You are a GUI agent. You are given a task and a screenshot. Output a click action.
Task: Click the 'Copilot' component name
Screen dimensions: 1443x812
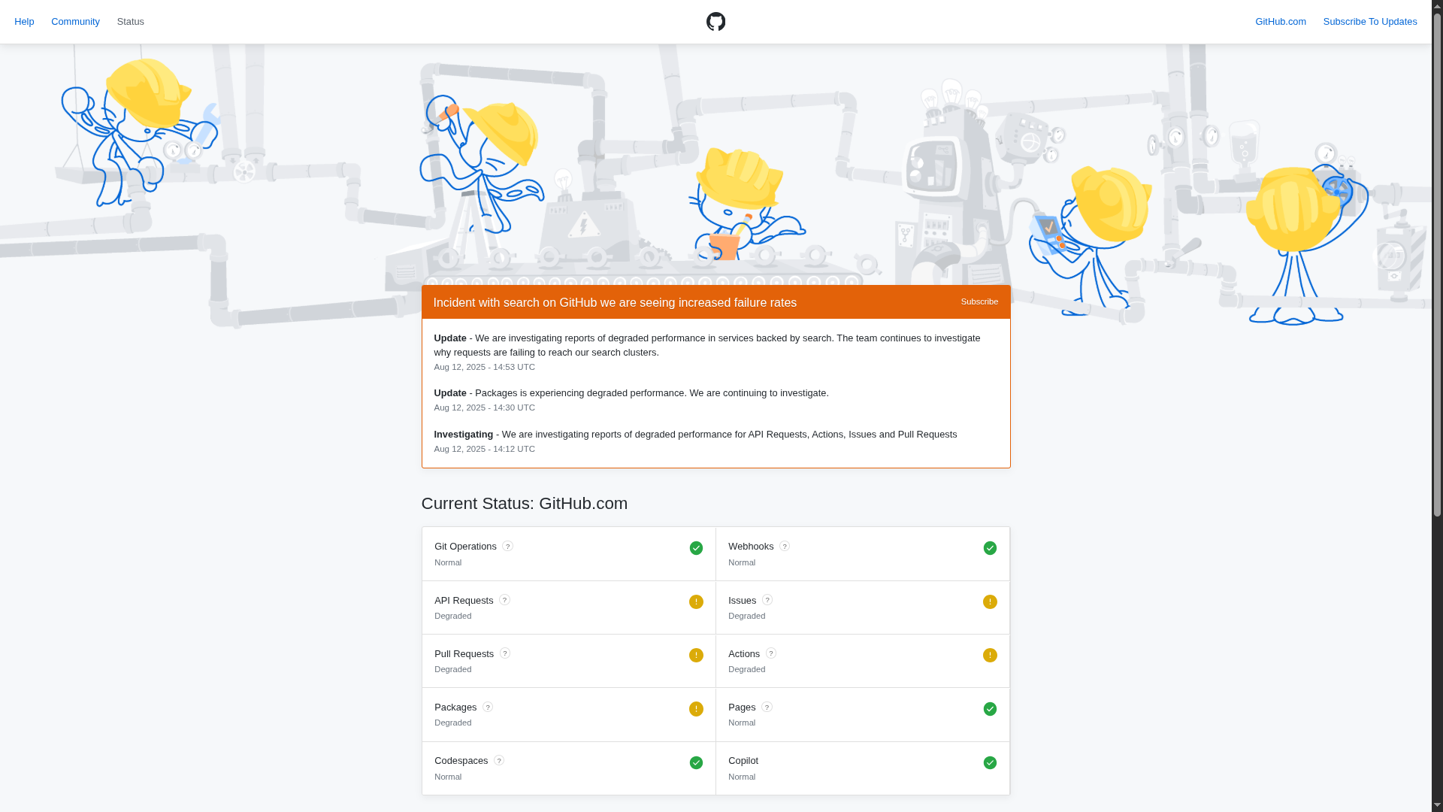[x=743, y=761]
